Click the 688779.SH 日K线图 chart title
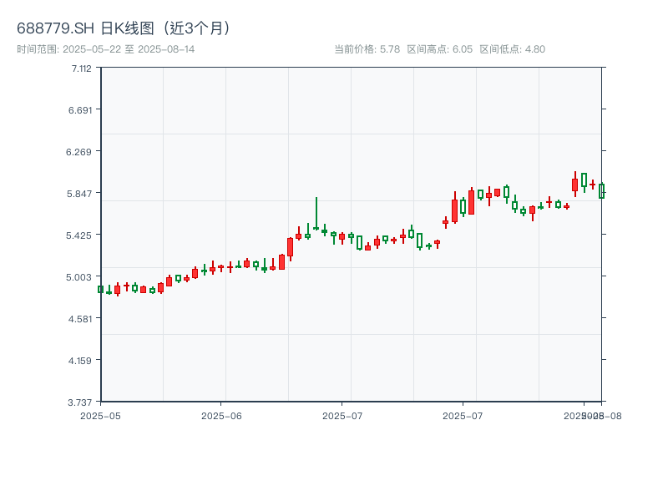Screen dimensions: 668x501 coord(125,28)
